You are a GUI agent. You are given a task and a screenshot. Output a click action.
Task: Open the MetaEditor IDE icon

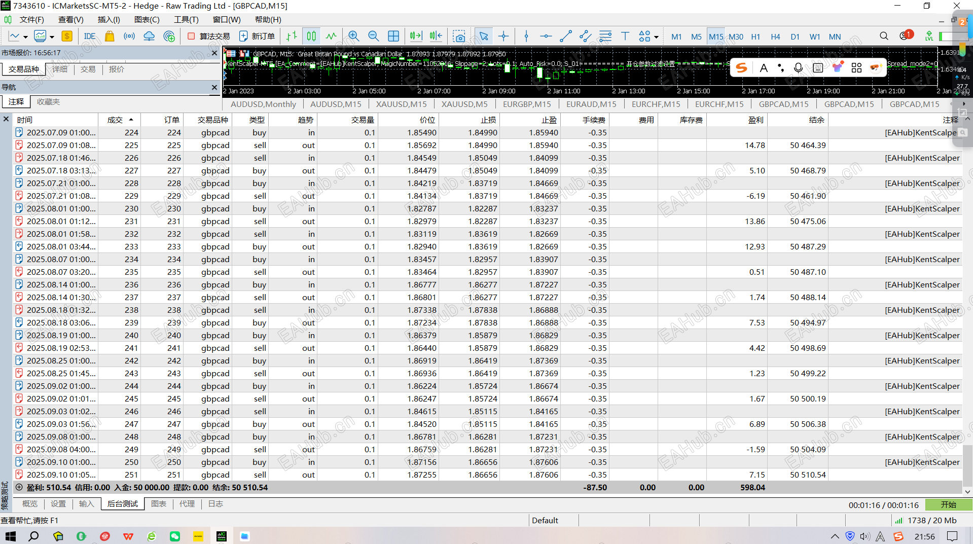(x=89, y=36)
